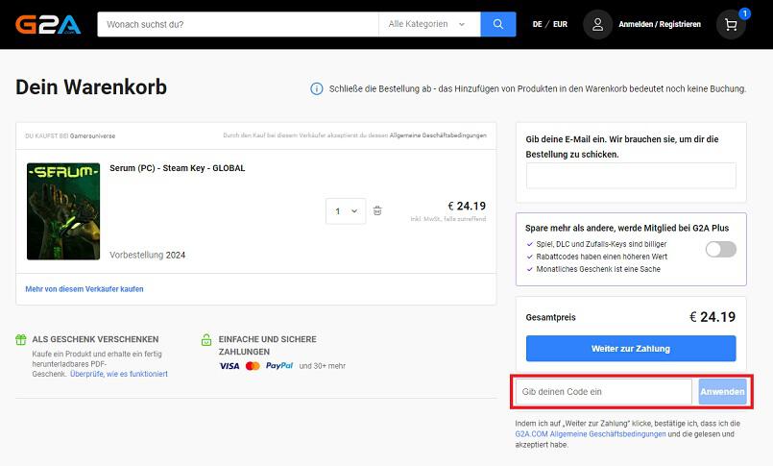Click the Serum game cover thumbnail
The width and height of the screenshot is (773, 466).
point(63,211)
